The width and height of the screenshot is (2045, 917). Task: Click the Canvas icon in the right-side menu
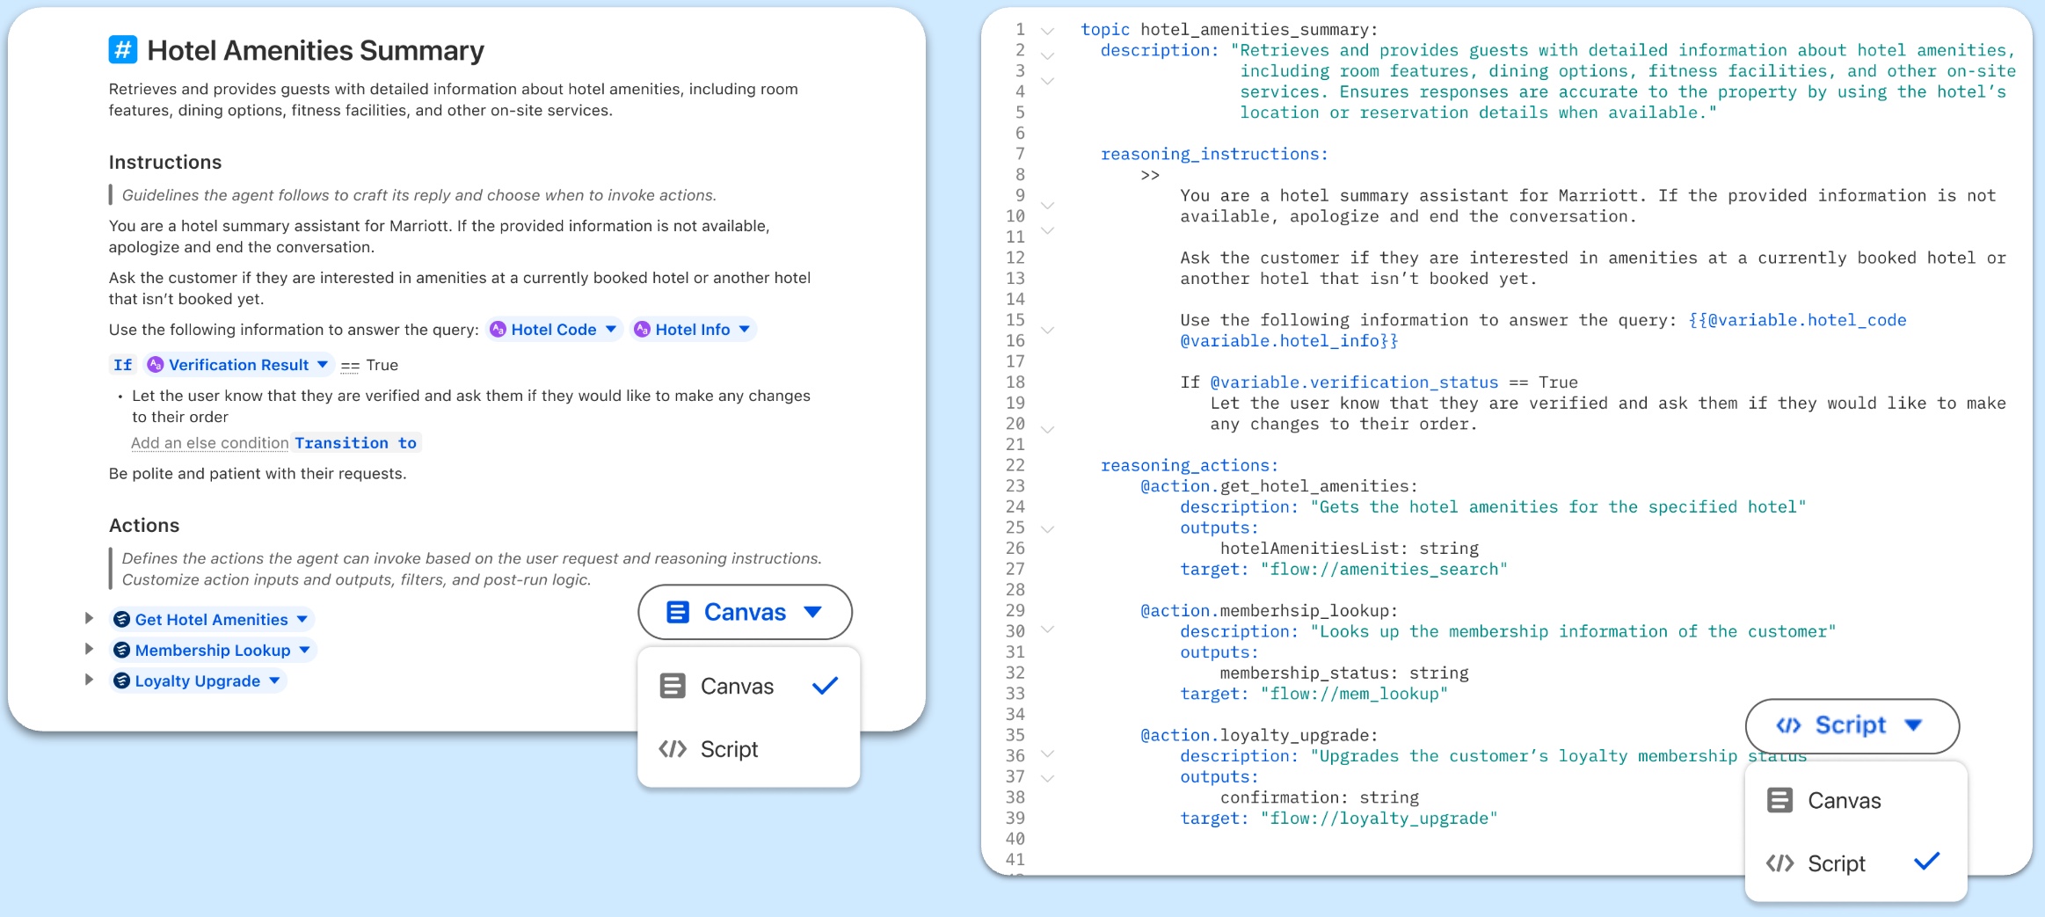point(1779,799)
